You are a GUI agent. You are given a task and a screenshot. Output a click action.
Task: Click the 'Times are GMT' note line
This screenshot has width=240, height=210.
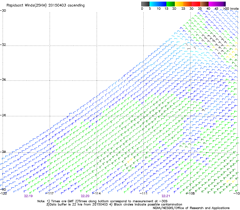tap(102, 201)
